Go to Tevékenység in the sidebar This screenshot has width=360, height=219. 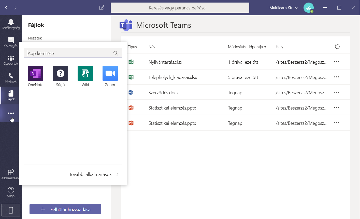[x=11, y=24]
